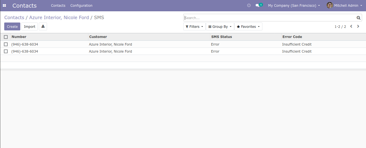Open the Filters dropdown
The width and height of the screenshot is (366, 148).
point(194,26)
